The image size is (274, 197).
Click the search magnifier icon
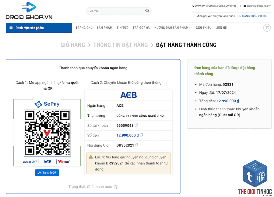click(x=147, y=11)
